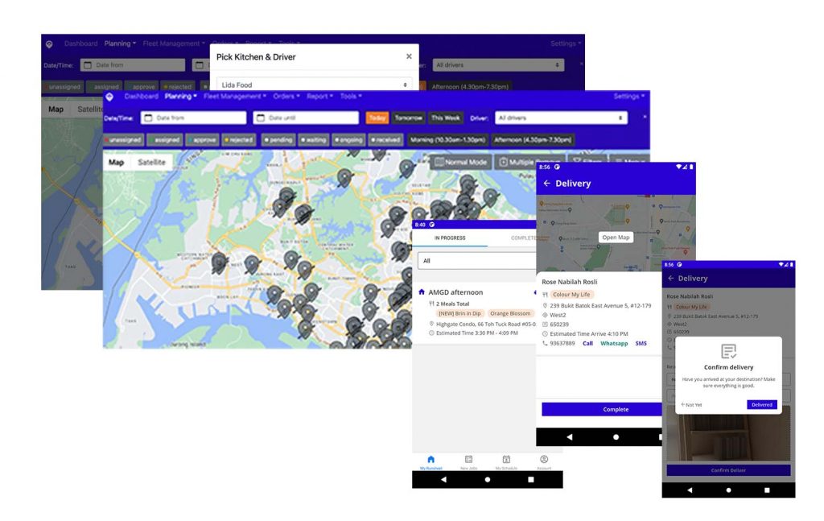Click the back arrow on the Delivery screen
The height and width of the screenshot is (521, 824).
coord(548,184)
